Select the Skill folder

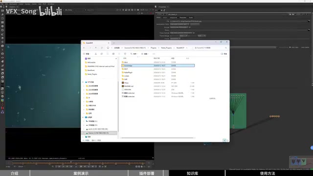(157, 79)
